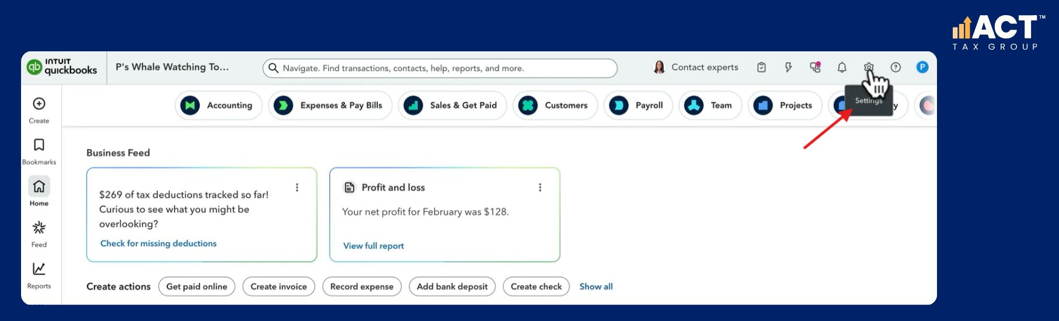Open the Accounting menu pill

point(218,106)
